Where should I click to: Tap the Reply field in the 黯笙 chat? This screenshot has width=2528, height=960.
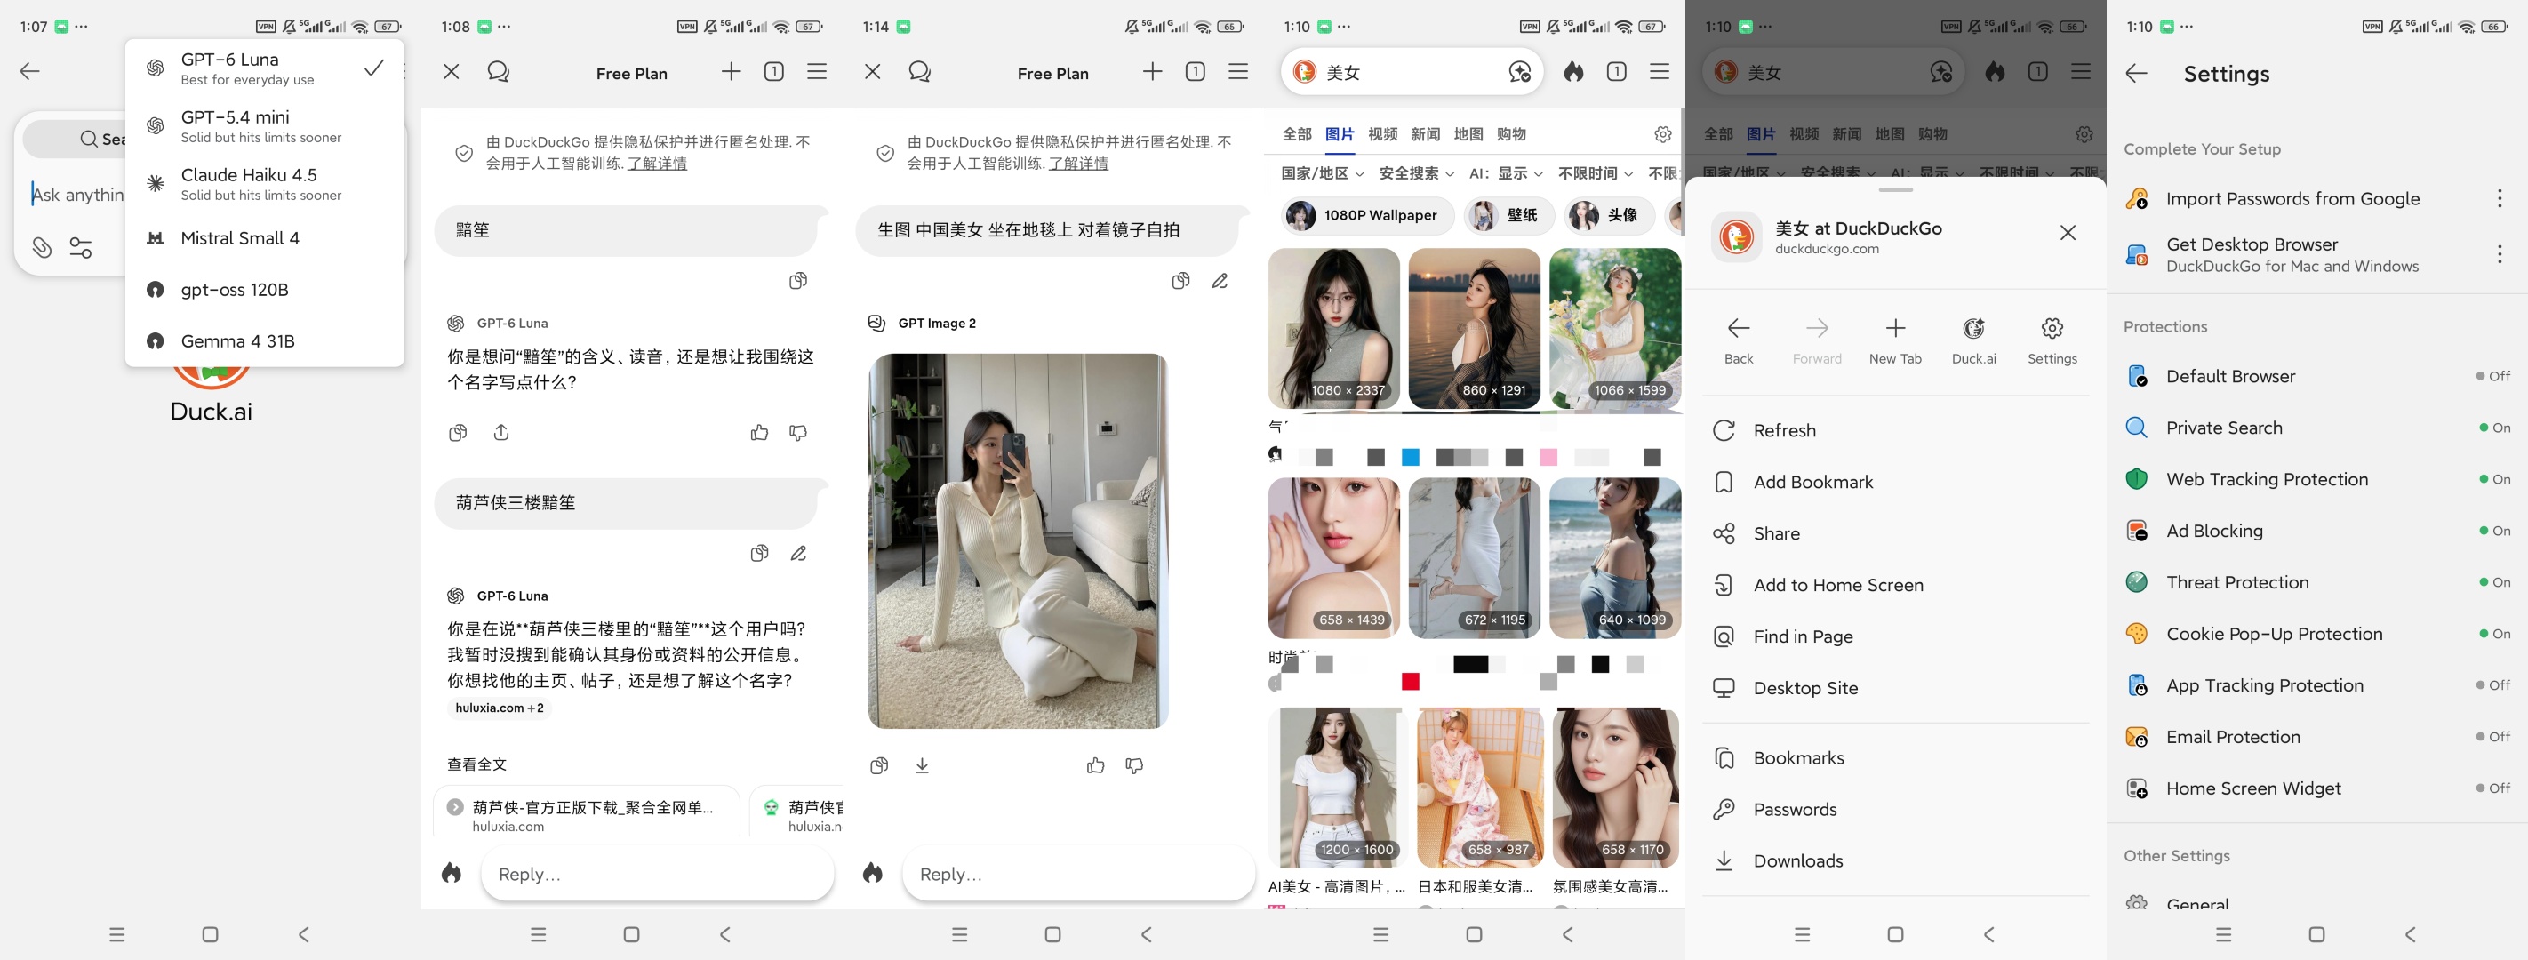pos(657,874)
